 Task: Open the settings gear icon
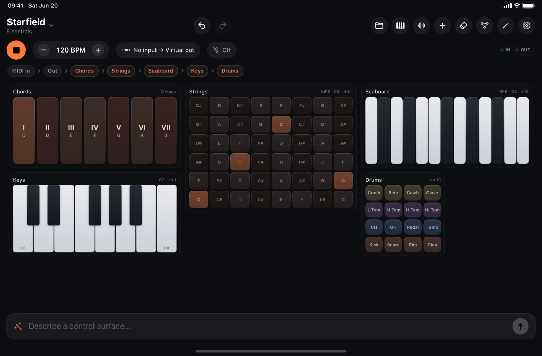click(x=526, y=25)
